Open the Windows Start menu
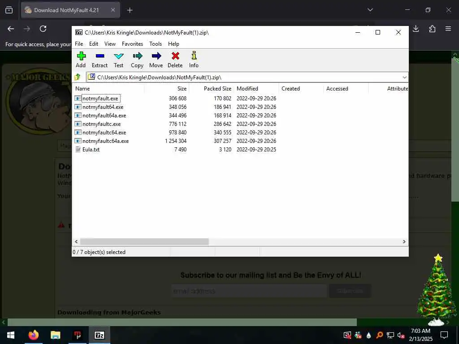This screenshot has height=344, width=459. (x=11, y=335)
